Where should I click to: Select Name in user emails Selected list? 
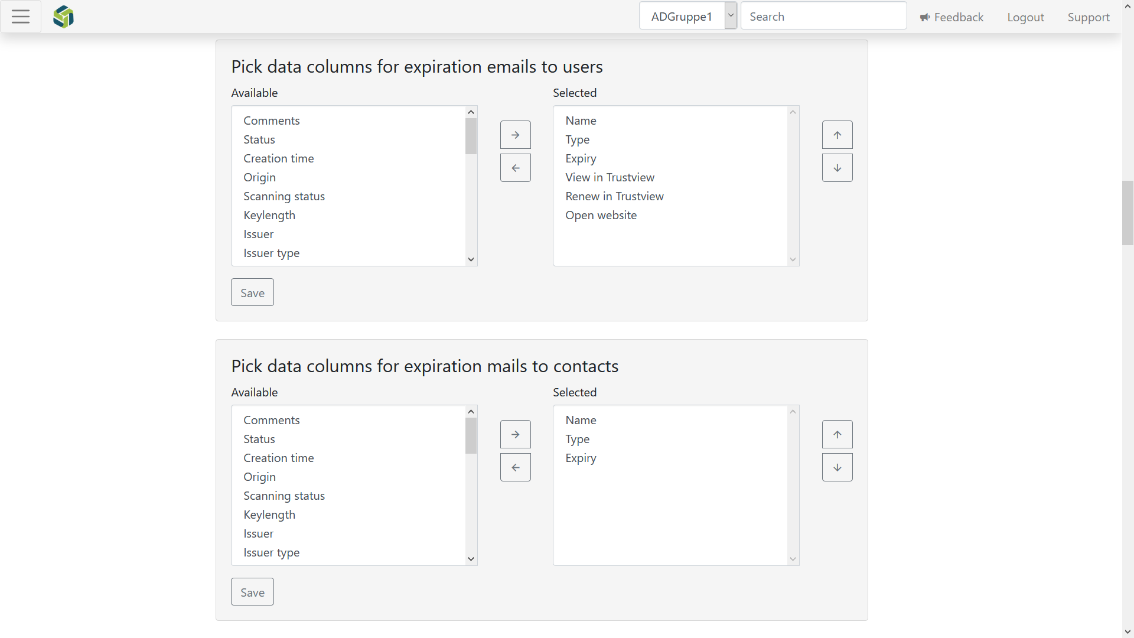(x=670, y=121)
